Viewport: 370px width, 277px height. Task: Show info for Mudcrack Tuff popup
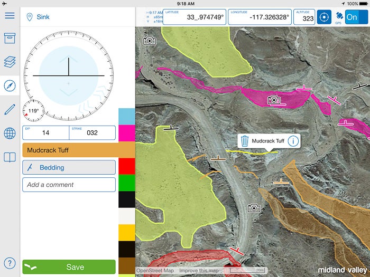pyautogui.click(x=293, y=141)
